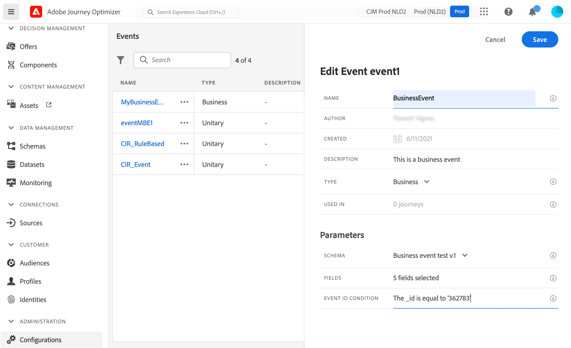
Task: Open the help question mark icon
Action: coord(508,12)
